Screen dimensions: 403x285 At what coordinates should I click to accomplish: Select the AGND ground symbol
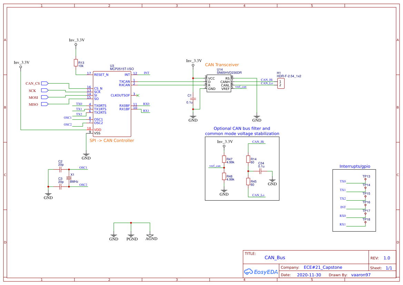coord(150,236)
